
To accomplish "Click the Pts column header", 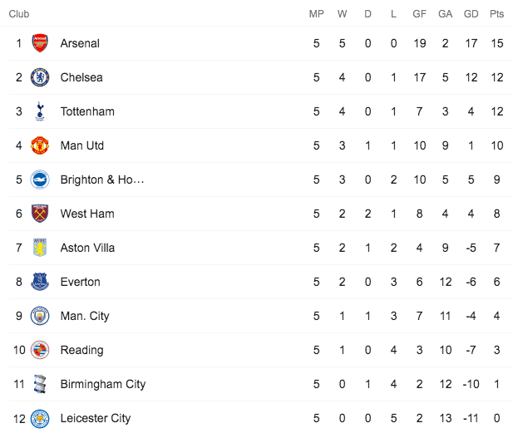I will tap(496, 14).
